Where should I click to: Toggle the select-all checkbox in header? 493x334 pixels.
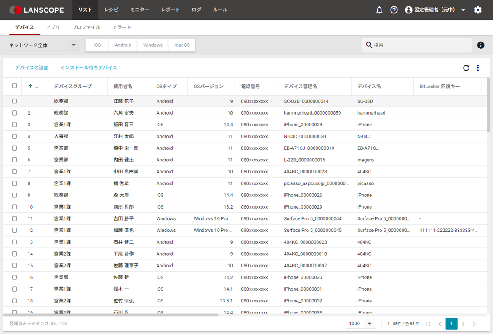coord(14,86)
